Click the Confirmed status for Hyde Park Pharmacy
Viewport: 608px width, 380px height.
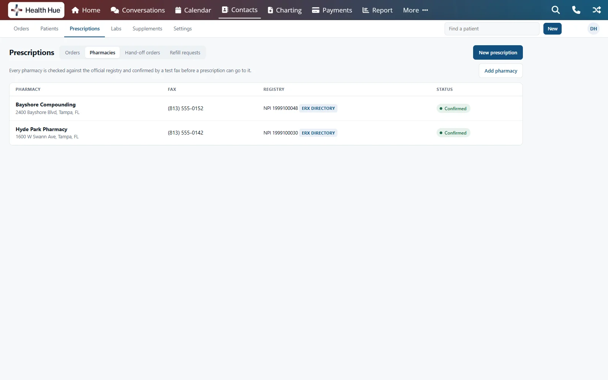click(x=453, y=133)
